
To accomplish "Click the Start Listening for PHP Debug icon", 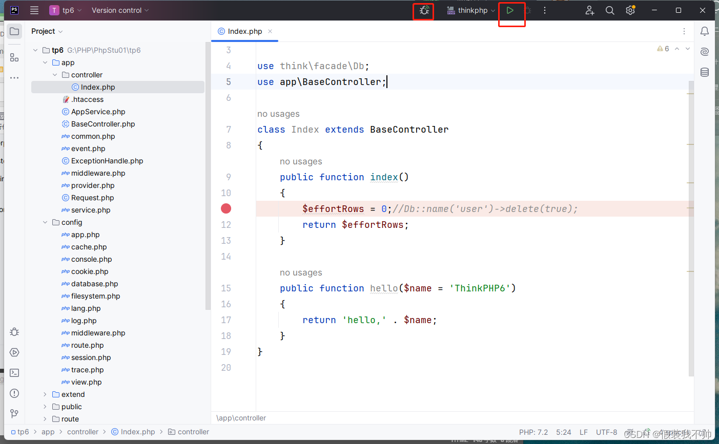I will point(424,10).
